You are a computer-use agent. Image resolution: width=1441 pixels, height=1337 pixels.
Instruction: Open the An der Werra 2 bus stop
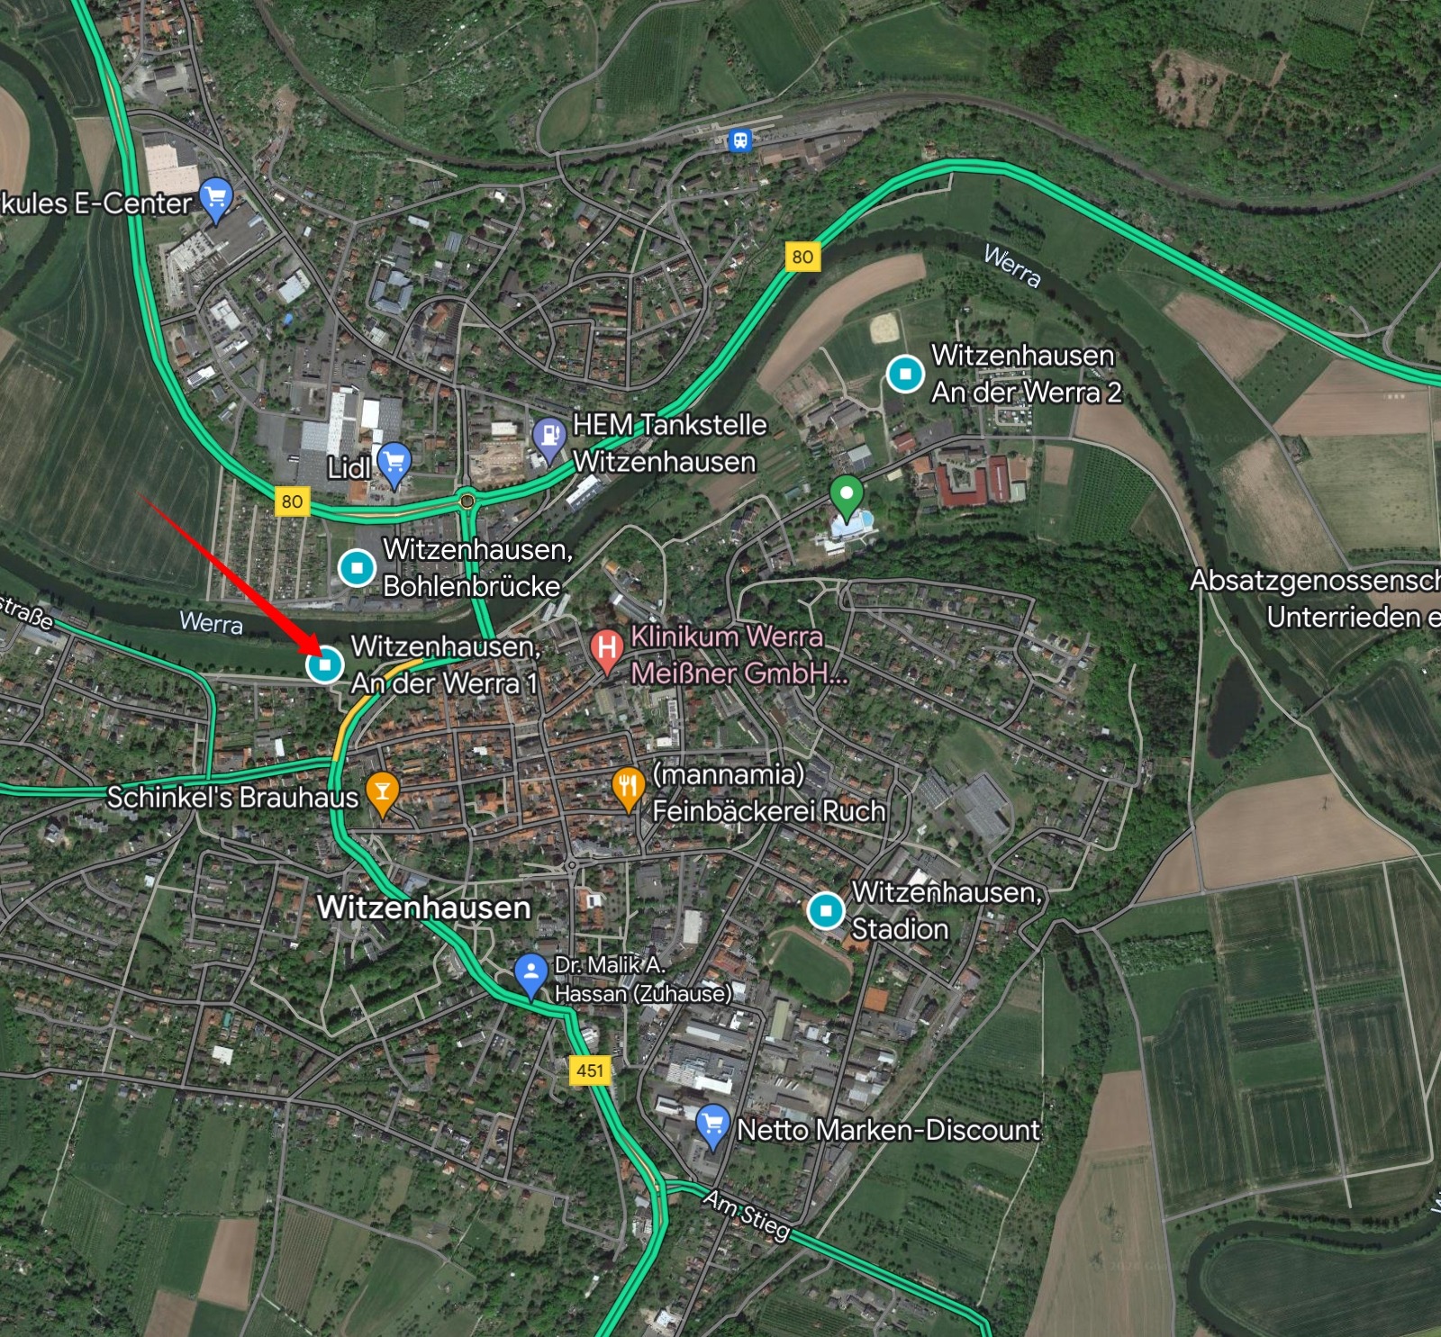(905, 374)
